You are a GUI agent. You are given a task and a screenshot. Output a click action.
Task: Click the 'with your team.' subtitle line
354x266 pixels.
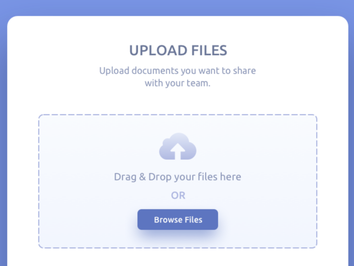[x=177, y=83]
